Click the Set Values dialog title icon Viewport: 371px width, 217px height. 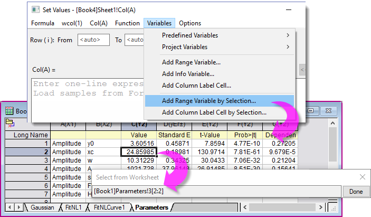tap(35, 9)
